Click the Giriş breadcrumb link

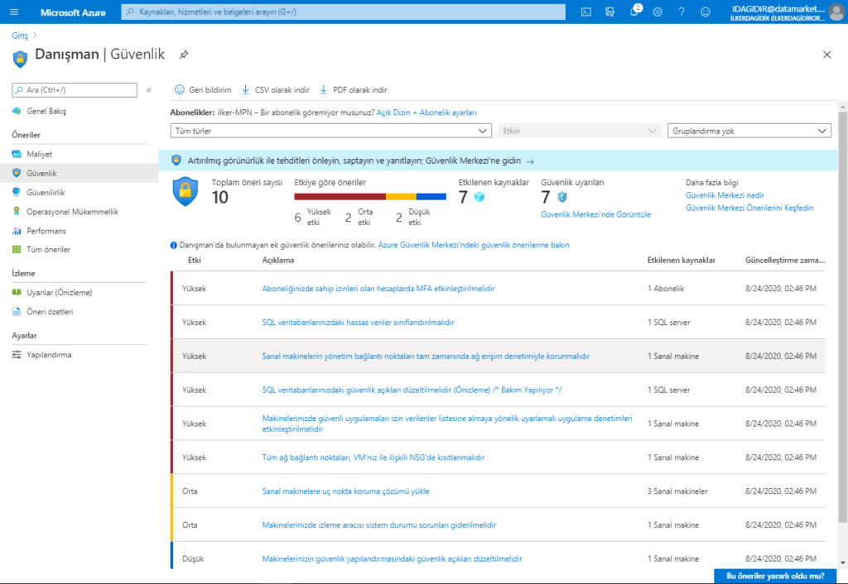point(20,35)
